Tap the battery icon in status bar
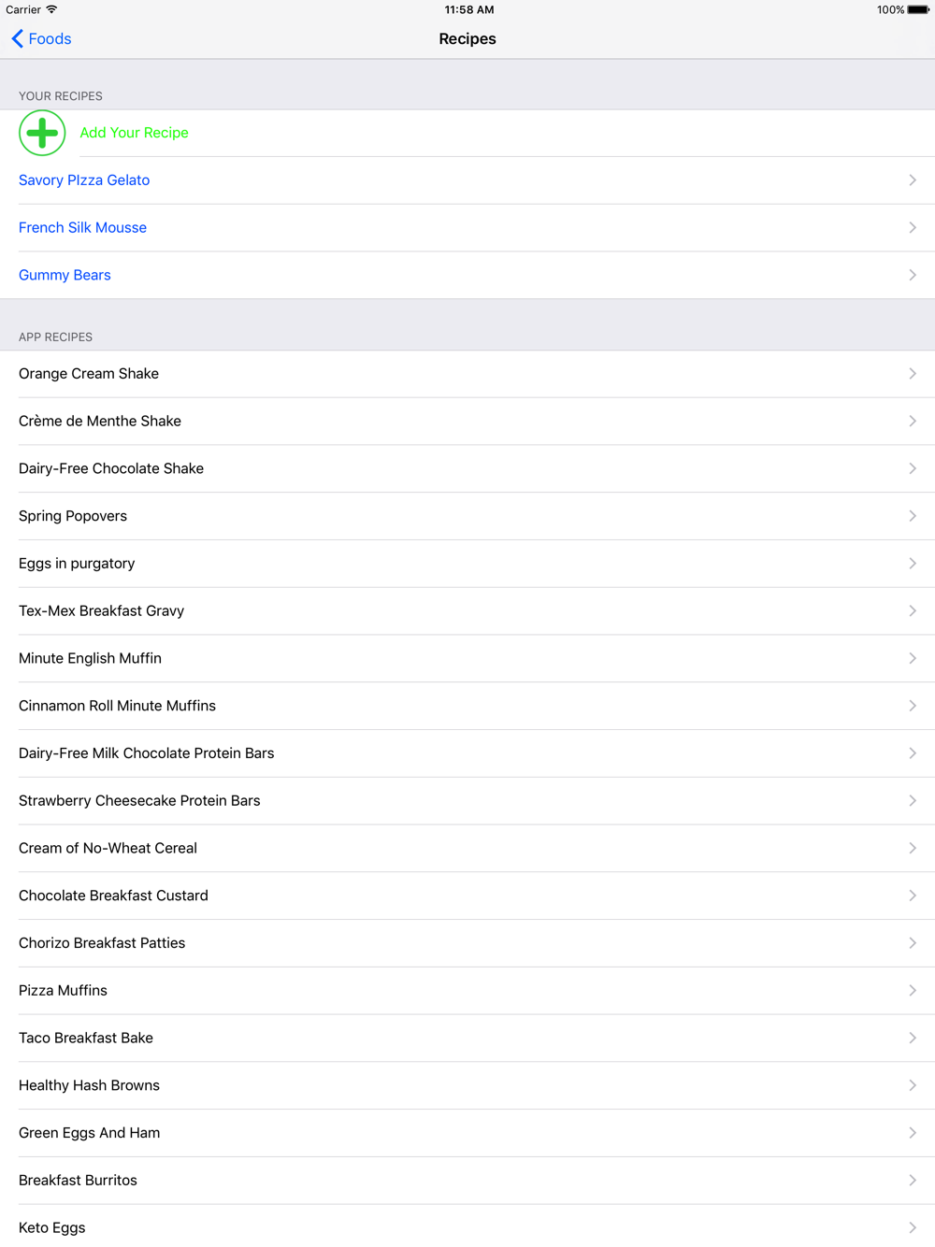This screenshot has height=1247, width=935. tap(918, 9)
